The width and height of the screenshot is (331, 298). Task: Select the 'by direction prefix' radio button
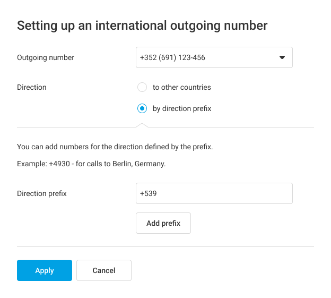click(142, 108)
